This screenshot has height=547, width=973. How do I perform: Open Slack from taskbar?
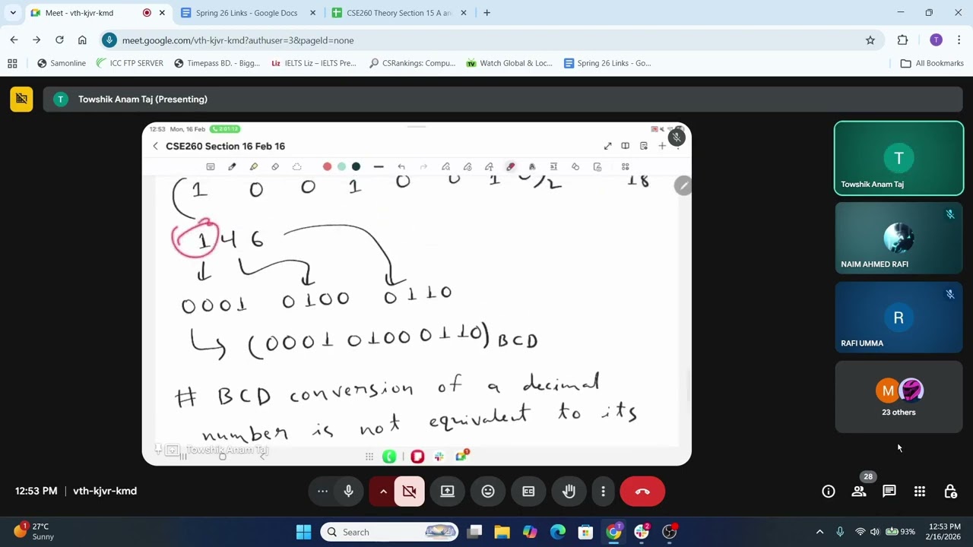pos(642,532)
